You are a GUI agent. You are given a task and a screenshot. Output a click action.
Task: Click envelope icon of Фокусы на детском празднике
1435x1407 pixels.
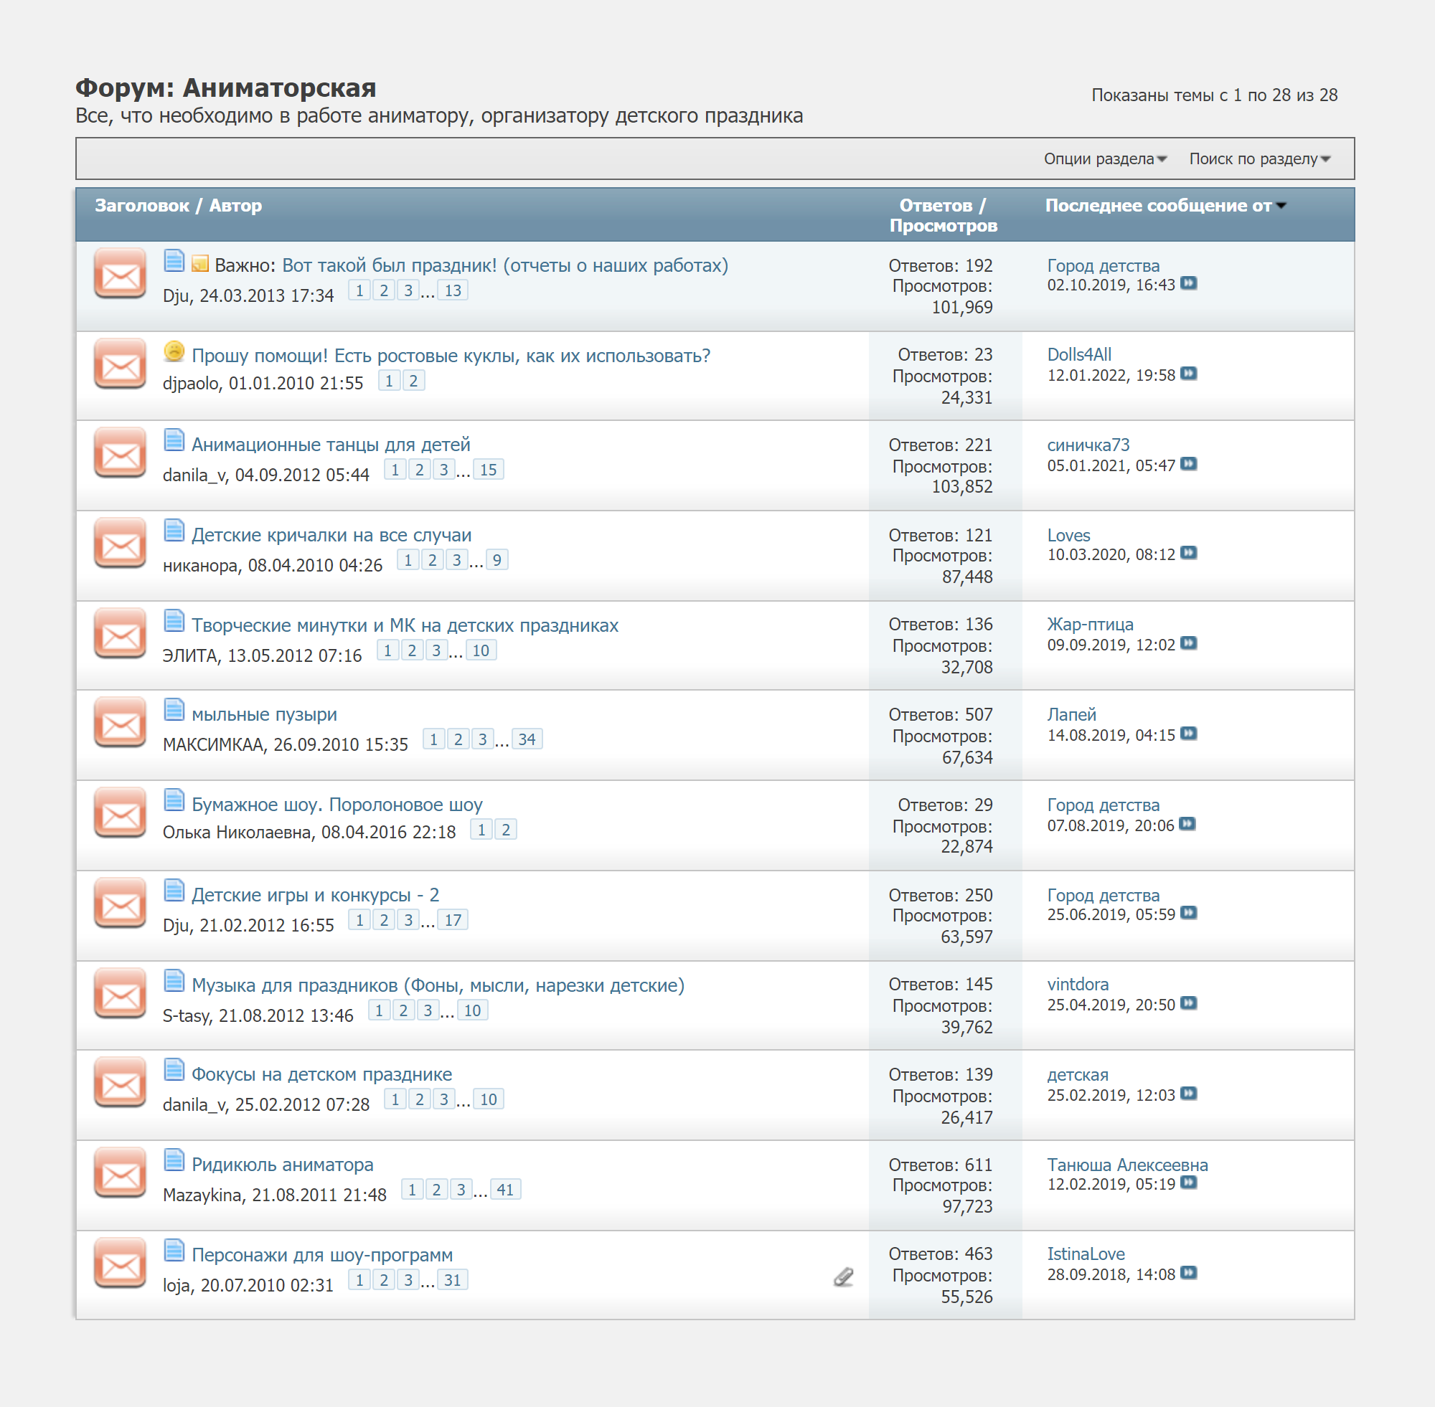click(x=120, y=1083)
